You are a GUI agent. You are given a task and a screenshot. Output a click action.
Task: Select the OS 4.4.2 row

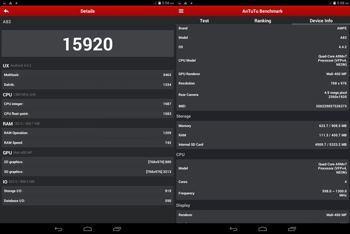262,47
